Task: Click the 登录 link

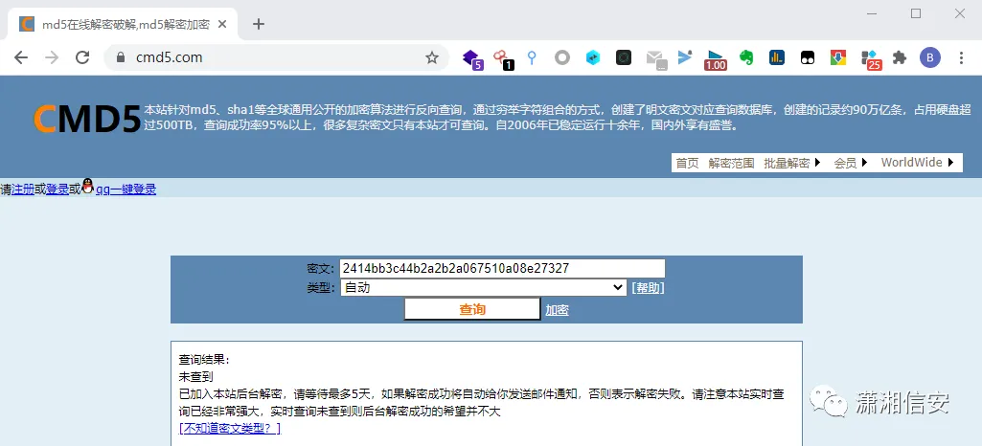Action: 57,190
